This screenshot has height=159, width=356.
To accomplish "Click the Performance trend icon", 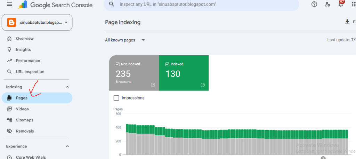I will click(x=9, y=61).
